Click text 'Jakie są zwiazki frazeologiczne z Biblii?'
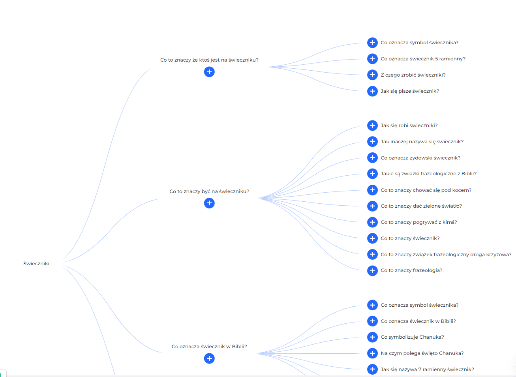 coord(428,174)
